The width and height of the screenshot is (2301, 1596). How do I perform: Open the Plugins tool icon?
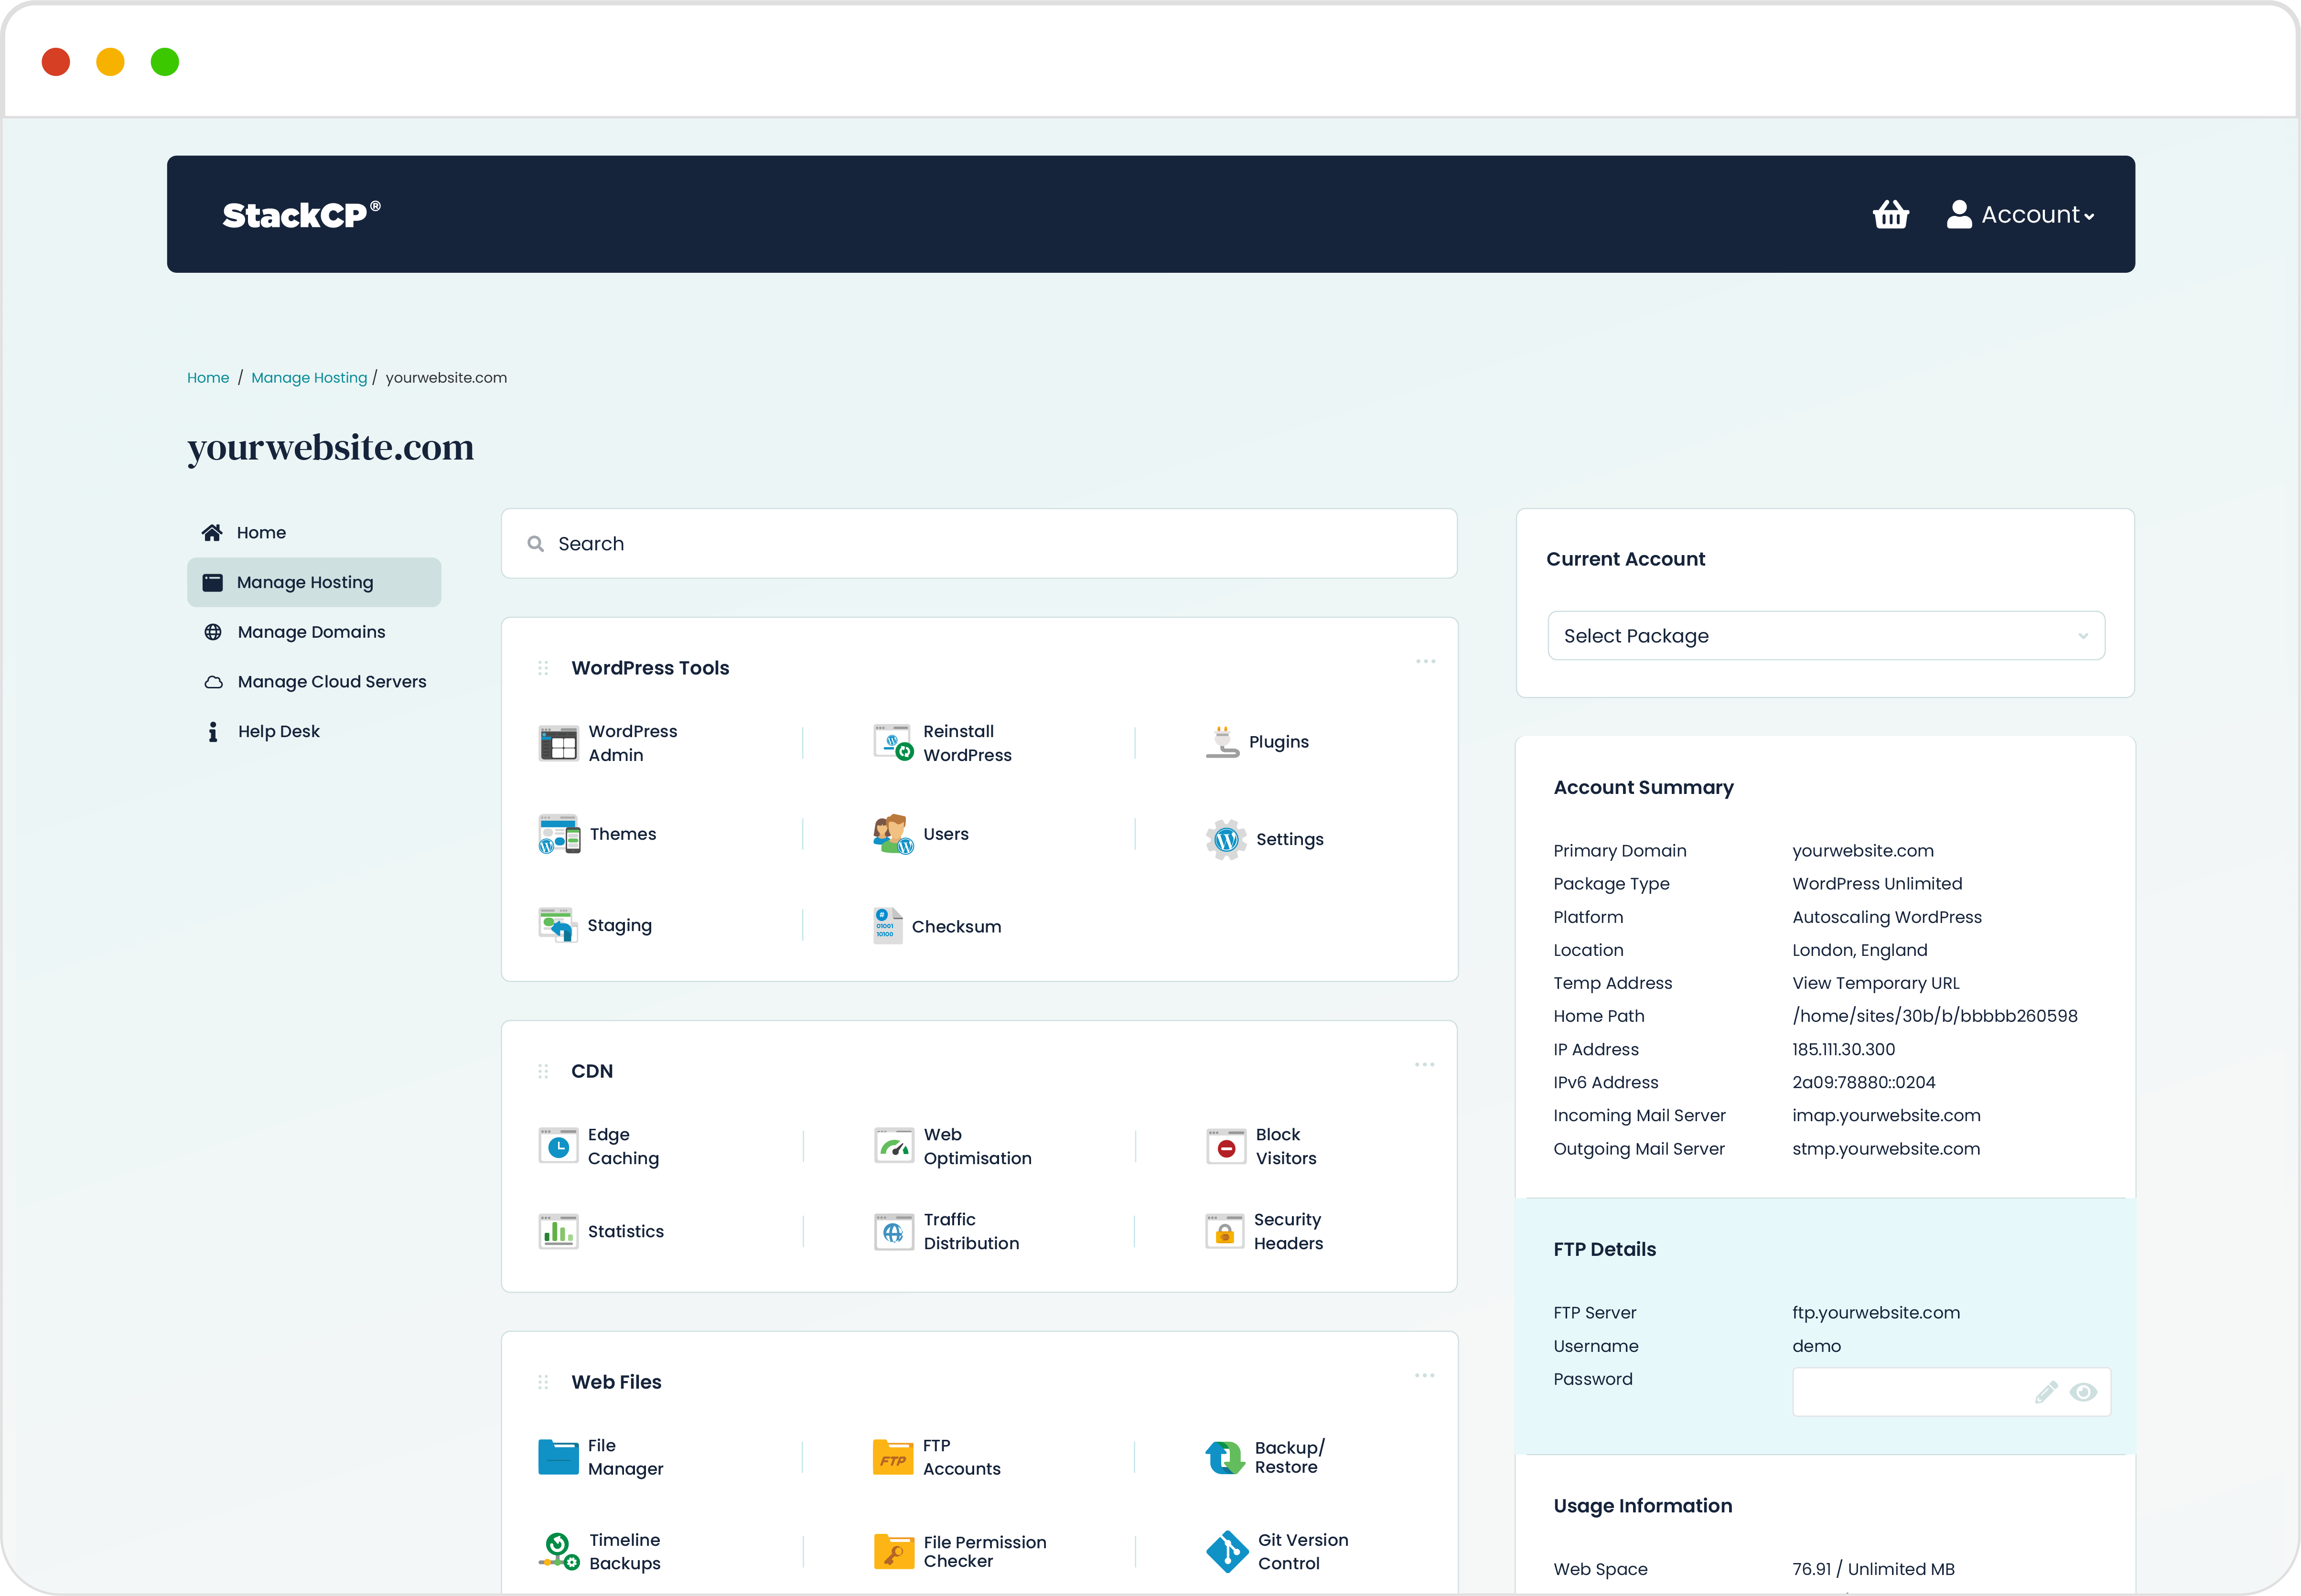[1222, 742]
